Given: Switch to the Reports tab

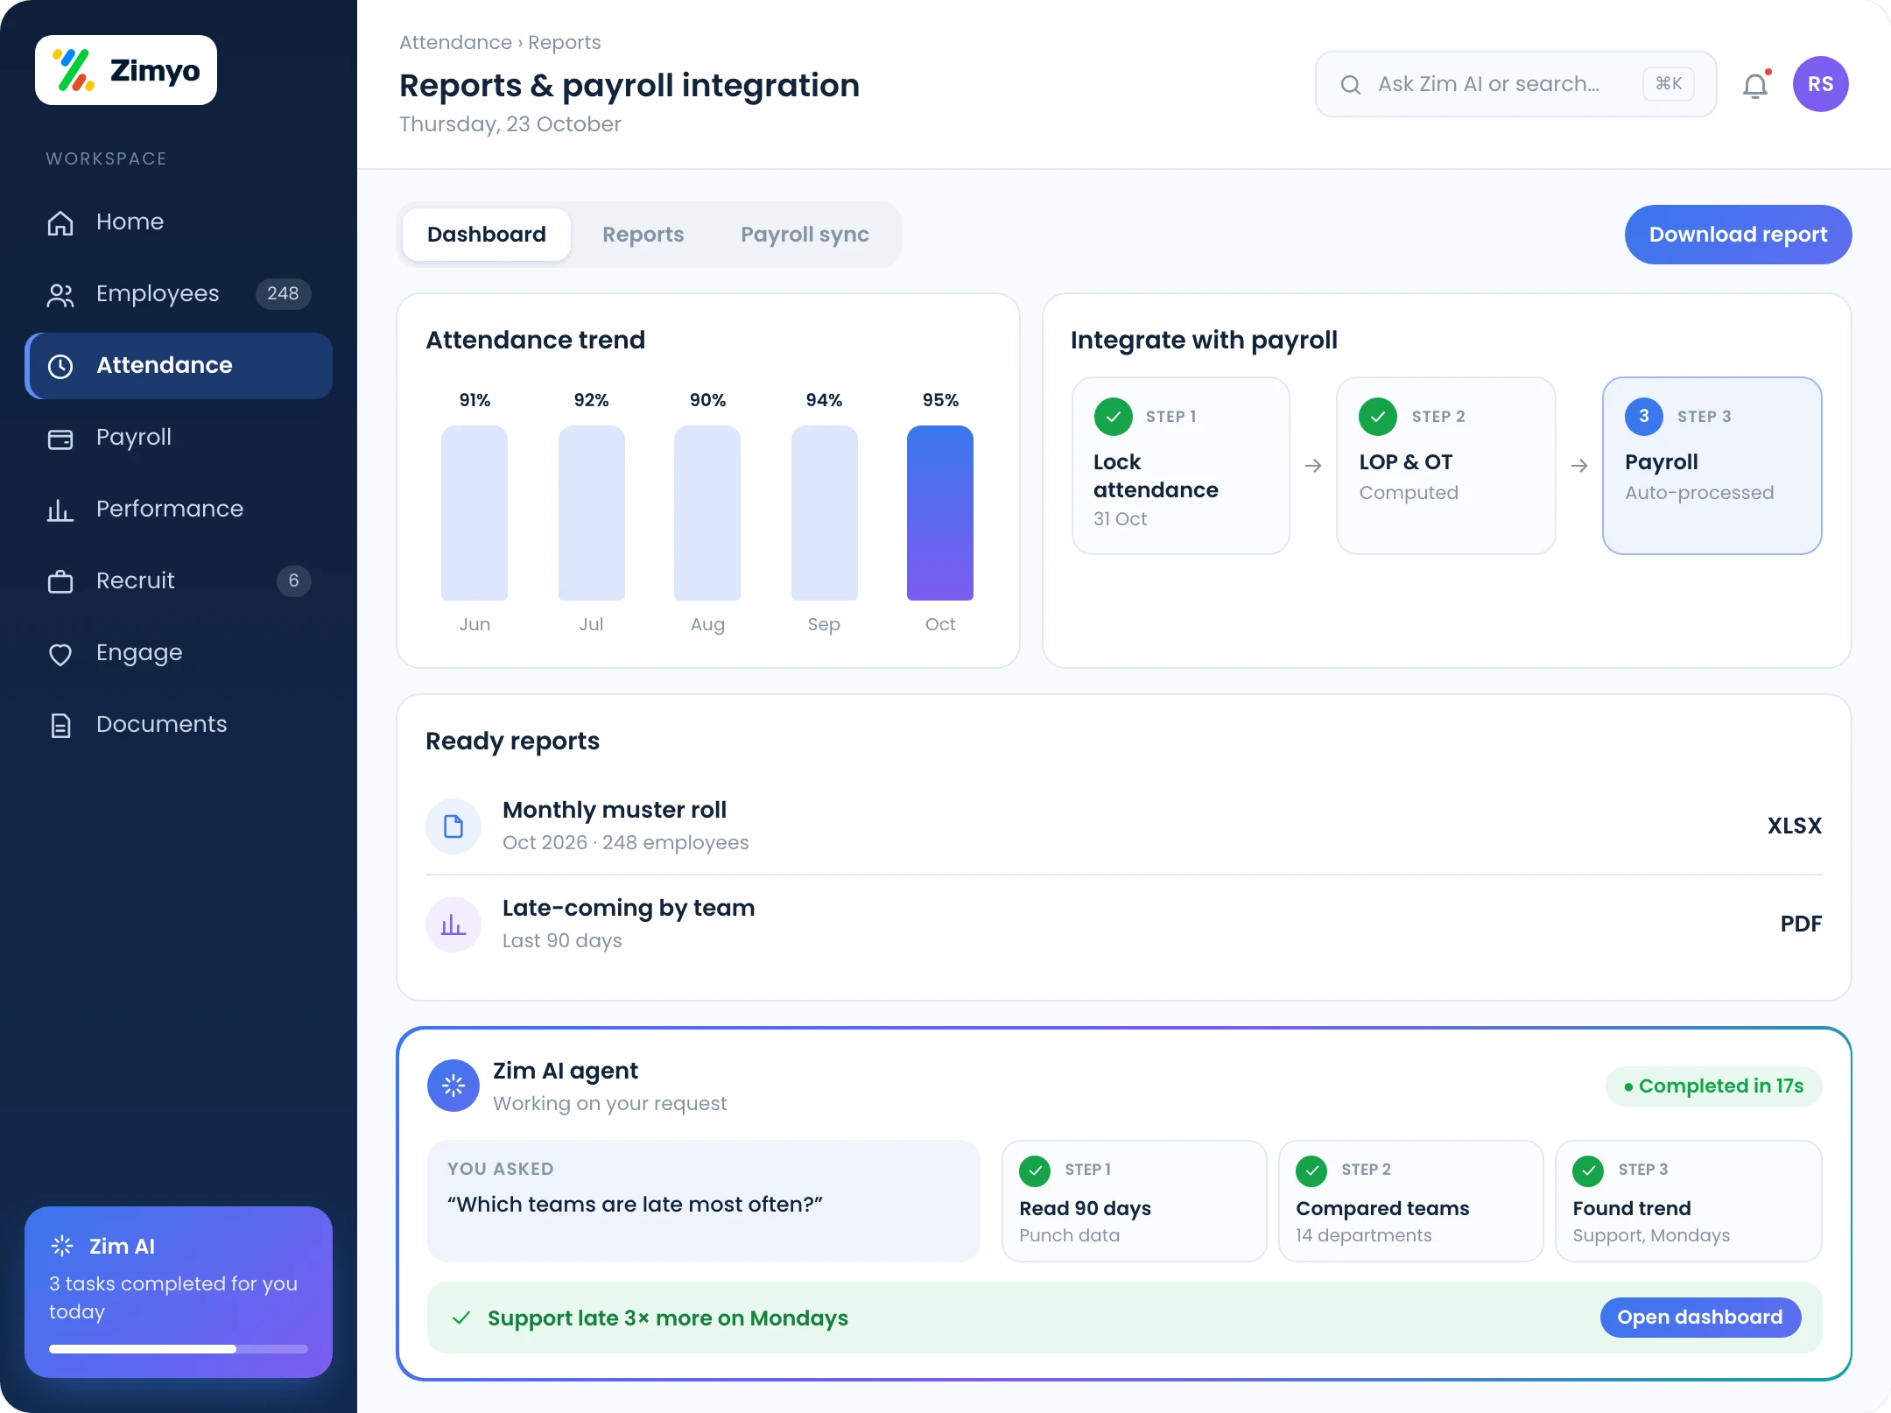Looking at the screenshot, I should pyautogui.click(x=643, y=235).
